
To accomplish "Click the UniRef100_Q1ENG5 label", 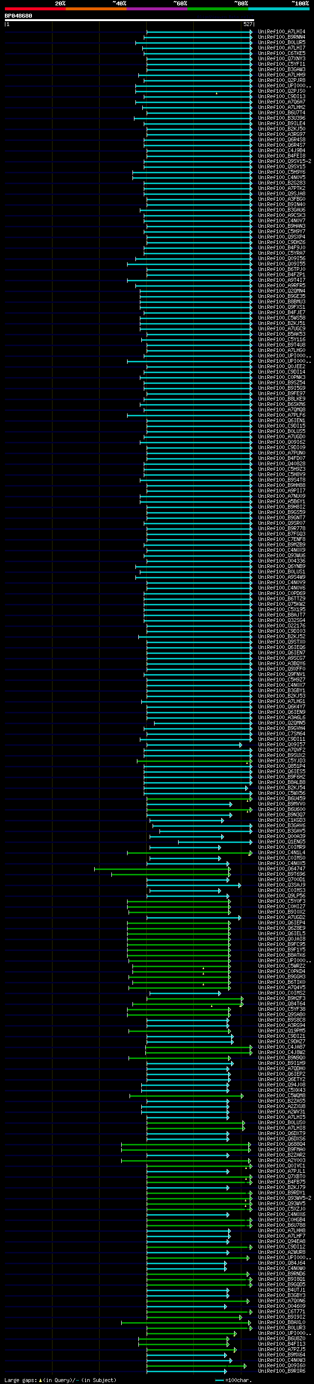I will (x=281, y=842).
